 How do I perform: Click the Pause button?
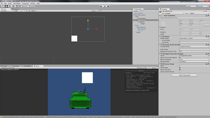[105, 6]
